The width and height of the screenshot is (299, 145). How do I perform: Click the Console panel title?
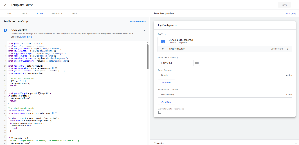(x=159, y=143)
